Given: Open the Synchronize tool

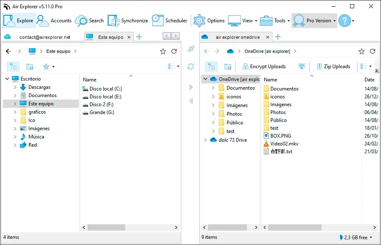Looking at the screenshot, I should click(128, 21).
